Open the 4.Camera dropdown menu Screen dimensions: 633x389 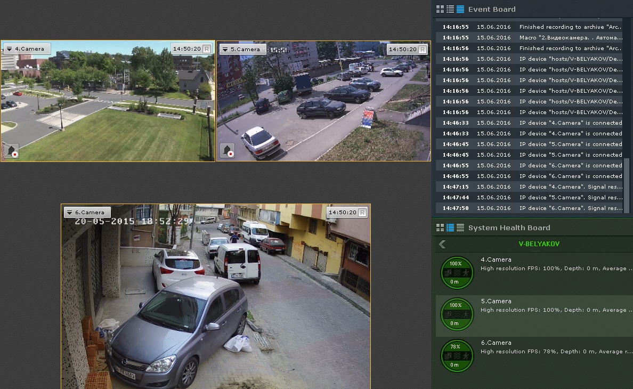(10, 49)
